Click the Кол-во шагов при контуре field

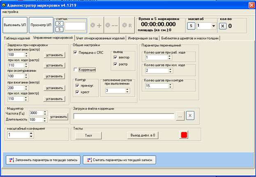157,86
